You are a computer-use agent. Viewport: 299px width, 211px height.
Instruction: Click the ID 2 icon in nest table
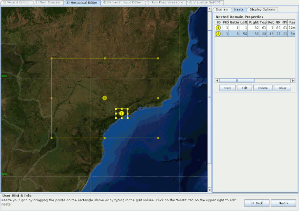[x=218, y=34]
